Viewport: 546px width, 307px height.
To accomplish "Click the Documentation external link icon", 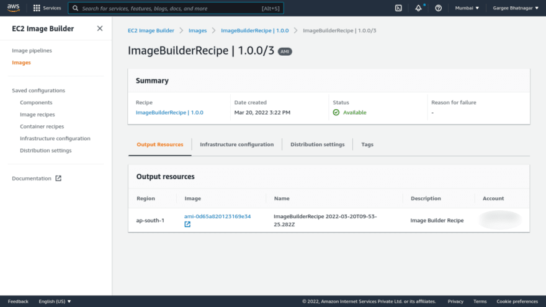I will 58,178.
